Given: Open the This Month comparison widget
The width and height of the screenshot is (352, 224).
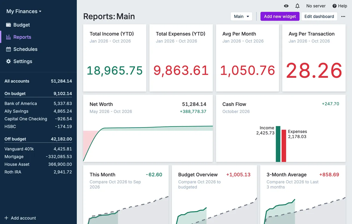Looking at the screenshot, I should click(x=126, y=195).
